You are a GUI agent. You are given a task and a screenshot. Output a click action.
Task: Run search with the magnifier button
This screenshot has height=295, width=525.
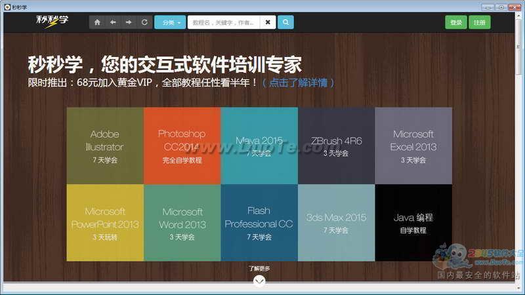285,22
